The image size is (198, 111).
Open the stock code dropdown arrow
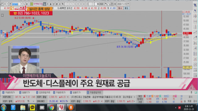point(21,4)
